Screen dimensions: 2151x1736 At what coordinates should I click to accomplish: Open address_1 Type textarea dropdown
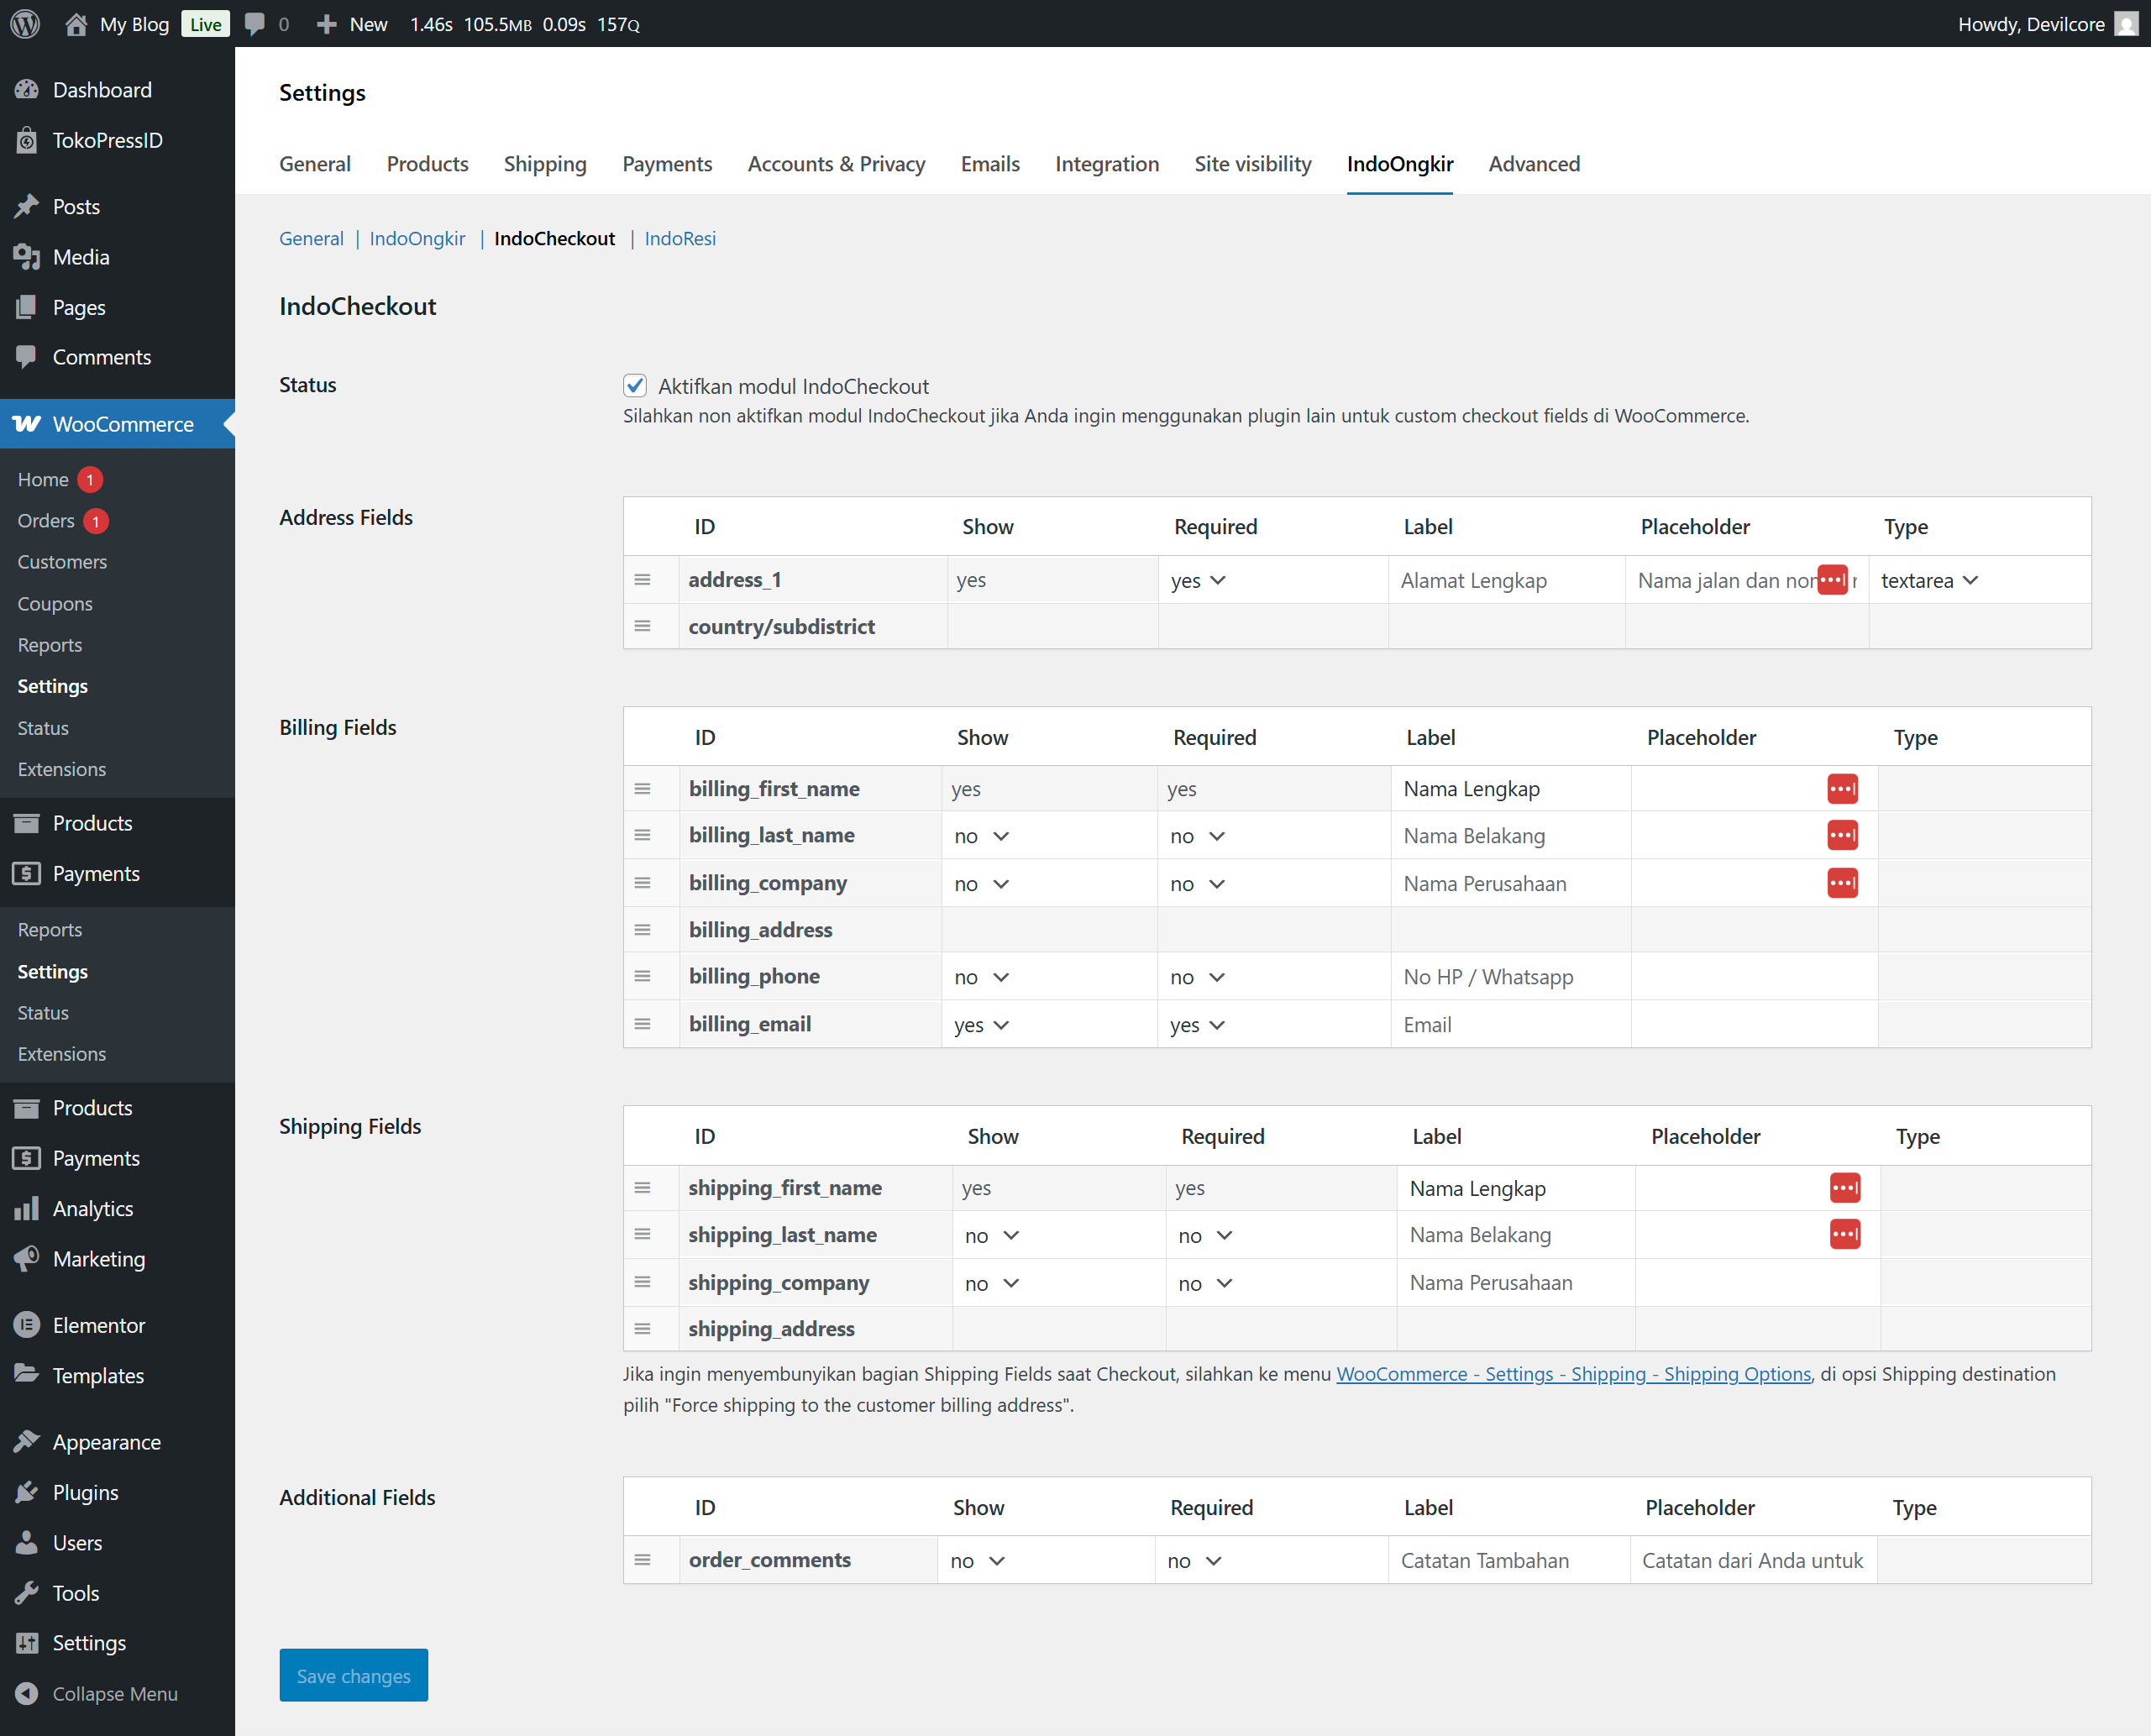(1929, 580)
